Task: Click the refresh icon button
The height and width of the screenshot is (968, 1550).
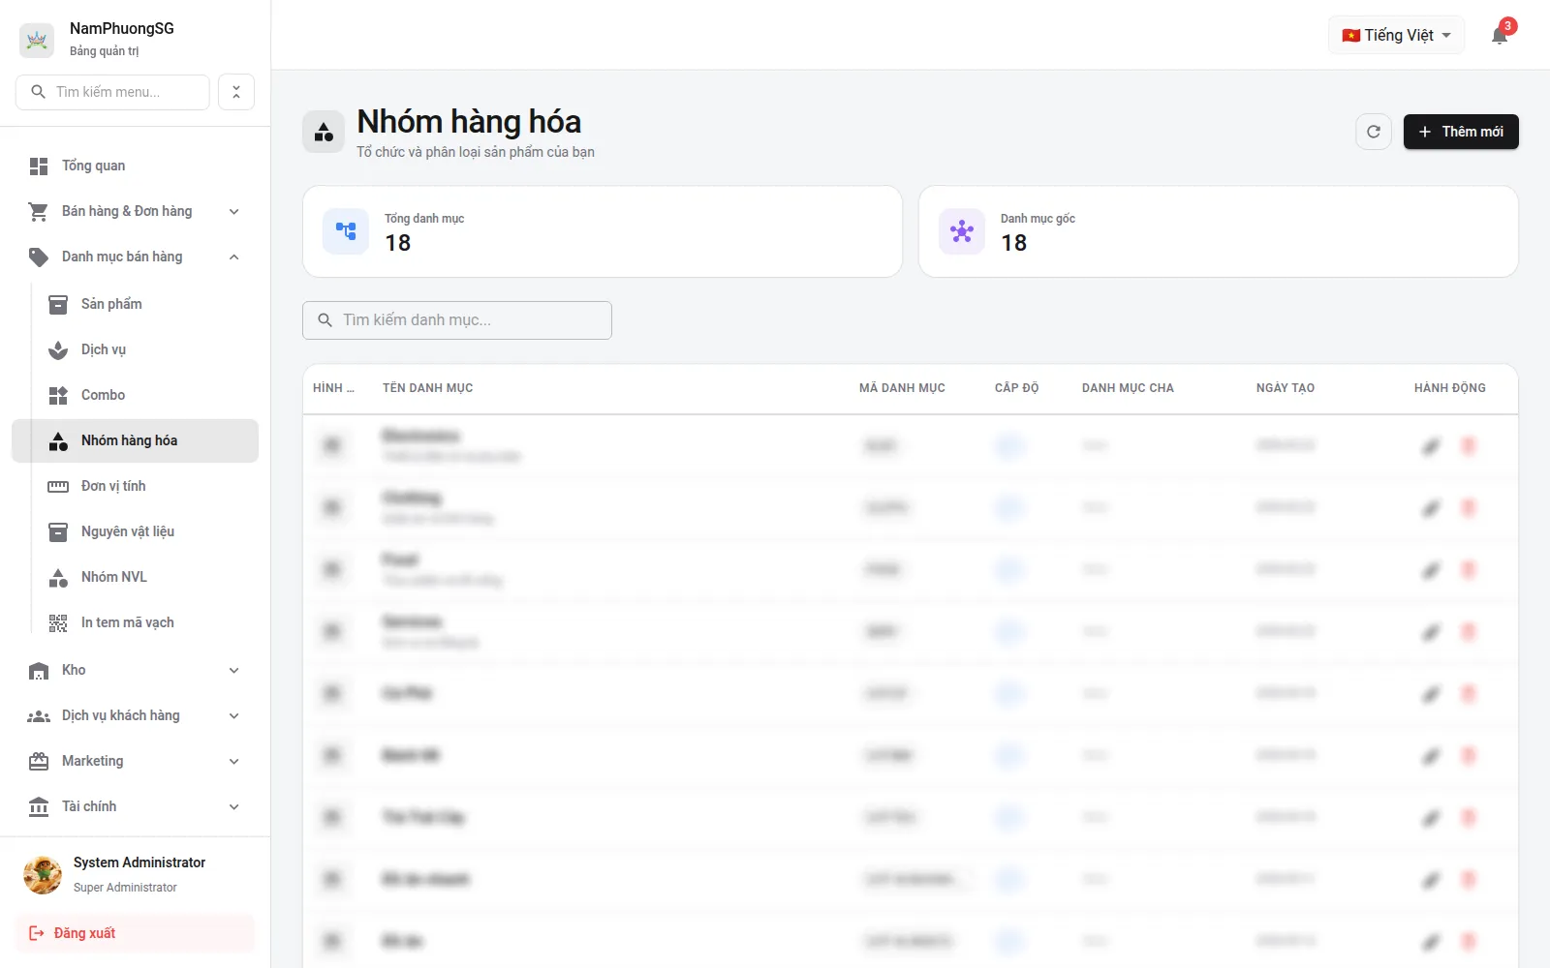Action: [x=1374, y=132]
